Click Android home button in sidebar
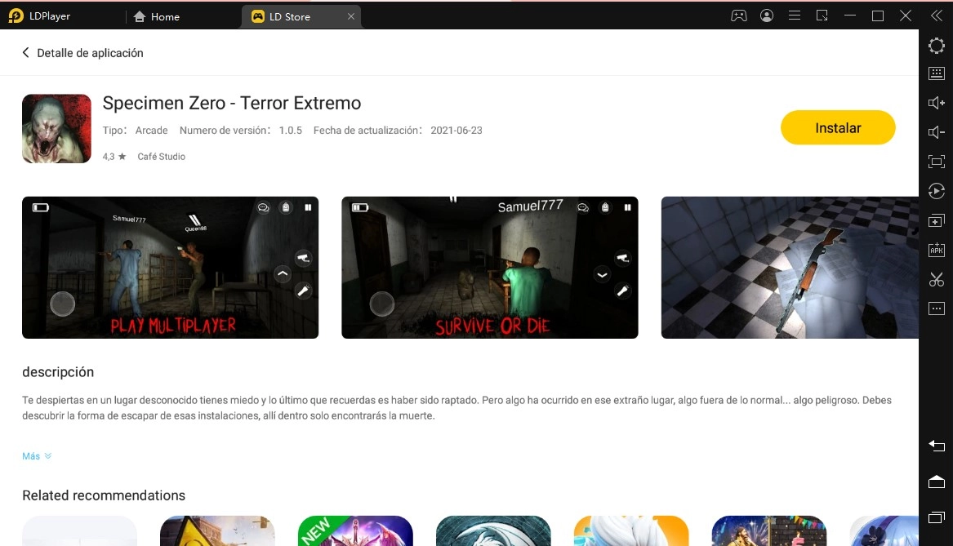This screenshot has height=546, width=953. pyautogui.click(x=937, y=482)
